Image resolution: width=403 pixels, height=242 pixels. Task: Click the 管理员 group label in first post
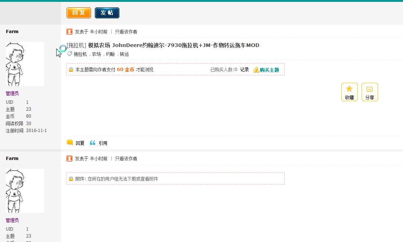12,94
